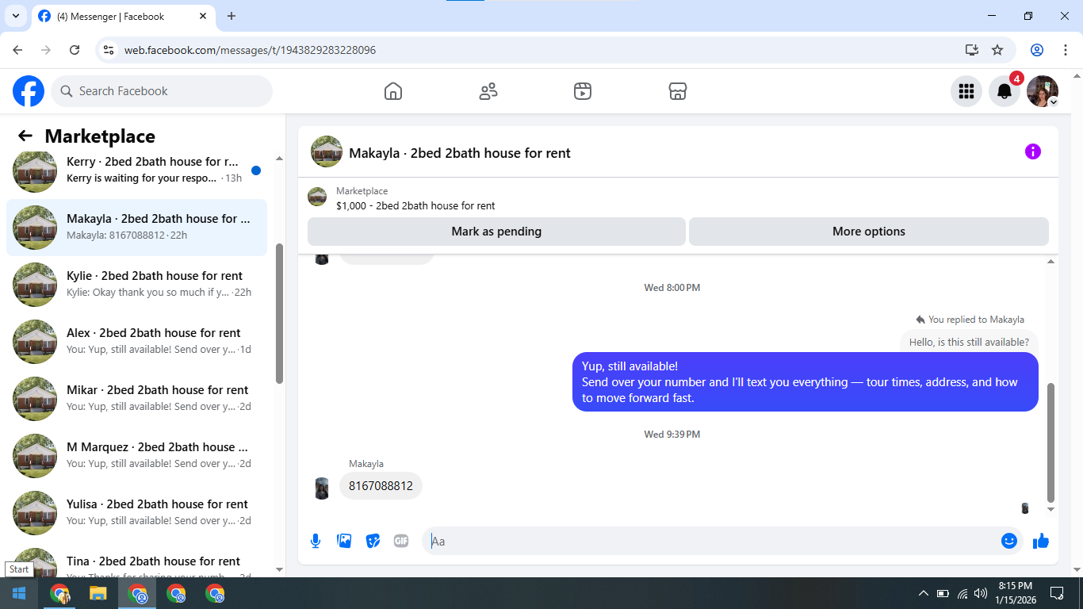Viewport: 1083px width, 609px height.
Task: Click install app icon in address bar
Action: 972,50
